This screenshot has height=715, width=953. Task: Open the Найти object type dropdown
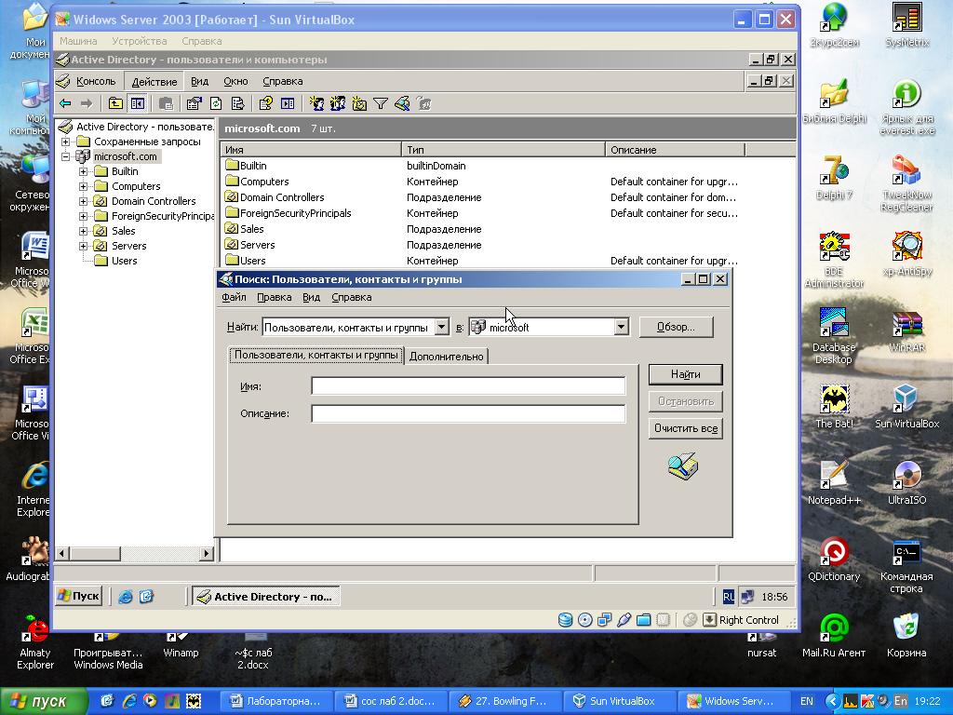(x=442, y=327)
